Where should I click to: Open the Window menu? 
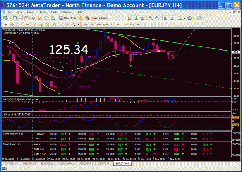click(67, 12)
